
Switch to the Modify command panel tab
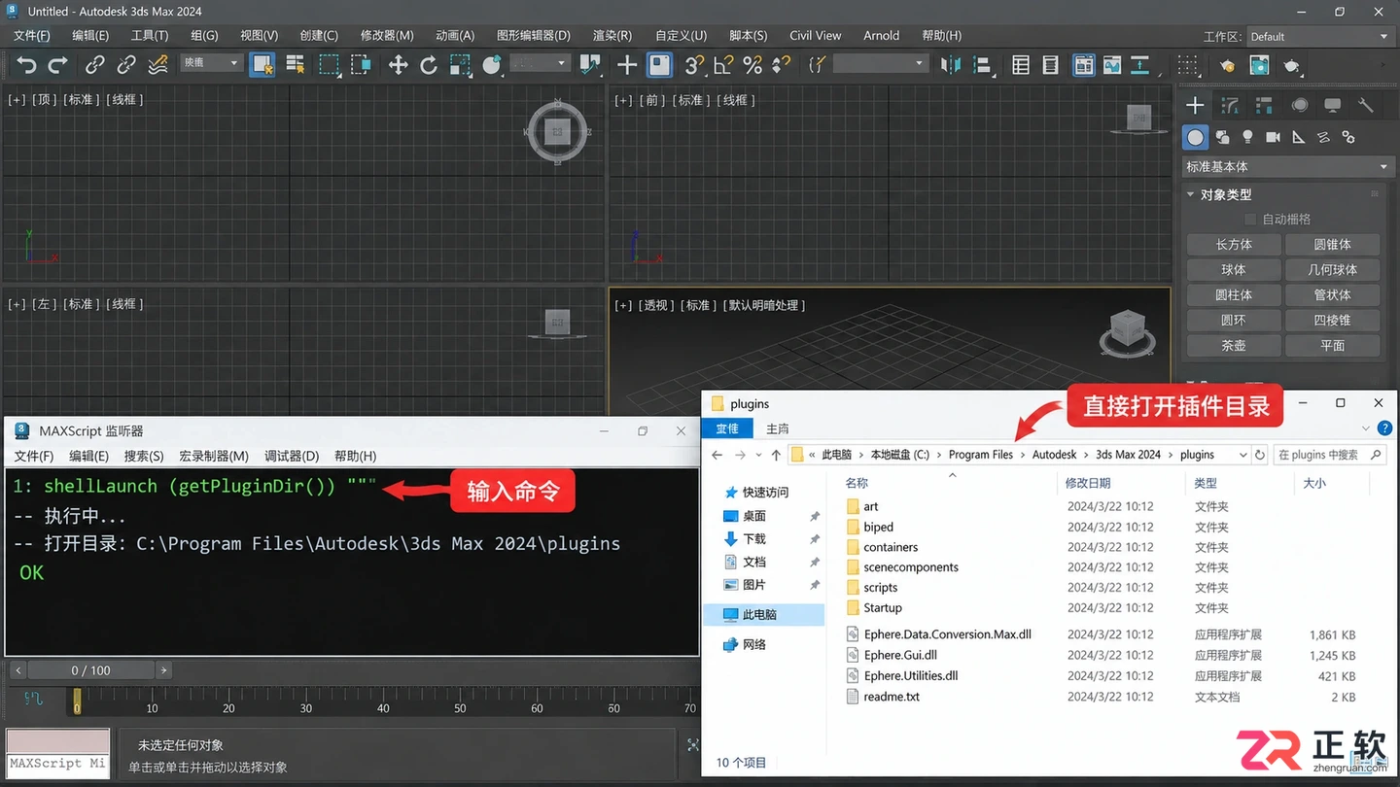tap(1230, 105)
